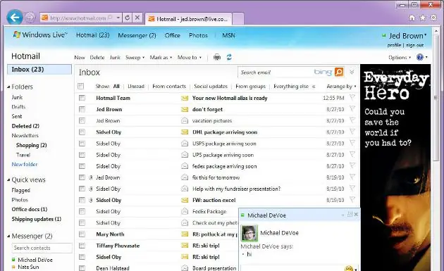Screen dimensions: 444x271
Task: Check the fix this for tomorrow checkbox
Action: (x=82, y=177)
